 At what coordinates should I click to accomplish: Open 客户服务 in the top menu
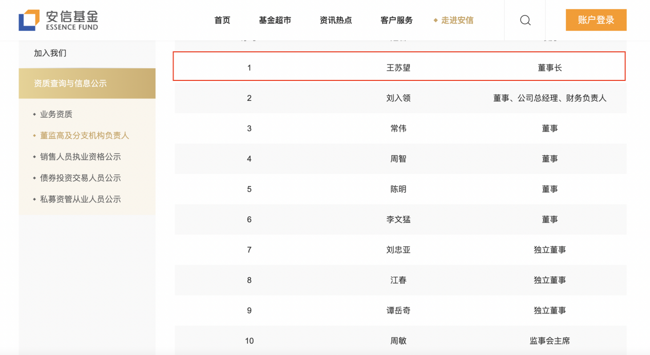[396, 20]
